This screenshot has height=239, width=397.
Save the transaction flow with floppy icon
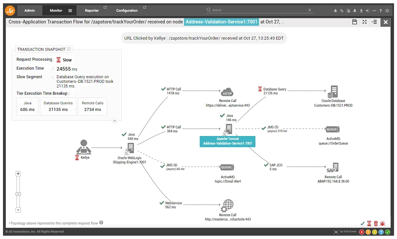[x=355, y=22]
